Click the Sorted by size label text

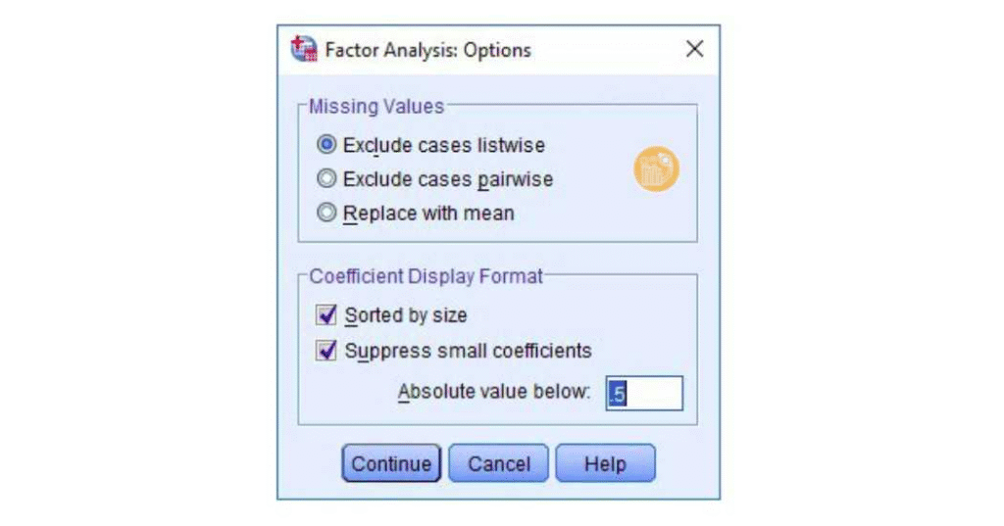[406, 315]
